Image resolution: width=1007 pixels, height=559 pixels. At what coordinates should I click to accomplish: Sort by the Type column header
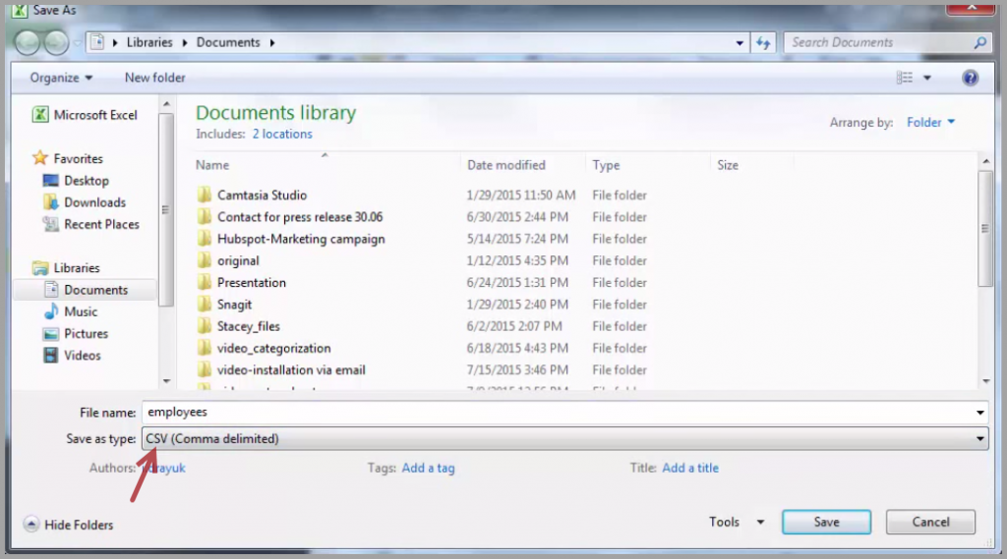click(x=606, y=165)
